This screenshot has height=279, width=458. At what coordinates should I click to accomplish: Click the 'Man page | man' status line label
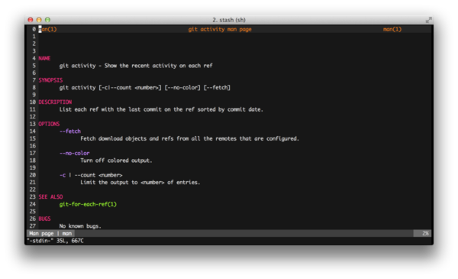coord(50,233)
